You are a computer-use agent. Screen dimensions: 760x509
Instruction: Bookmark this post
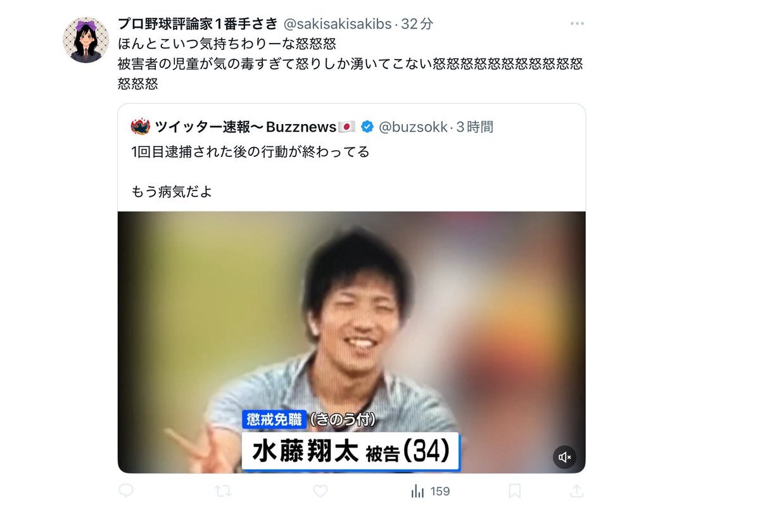pos(515,491)
